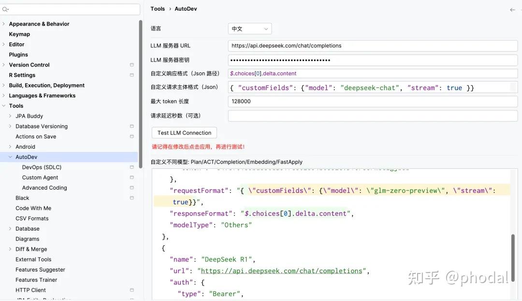Click the back arrow at the top right
The image size is (522, 301).
click(512, 9)
